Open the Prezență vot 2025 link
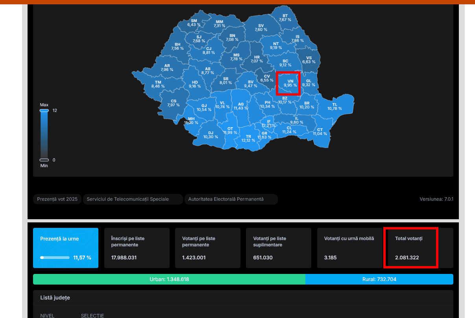475x318 pixels. click(x=57, y=199)
